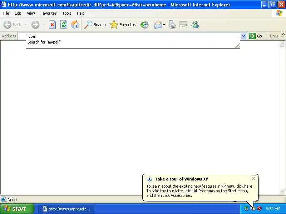Screen dimensions: 286x214
Task: Restore down the Internet Explorer window
Action: tap(273, 5)
